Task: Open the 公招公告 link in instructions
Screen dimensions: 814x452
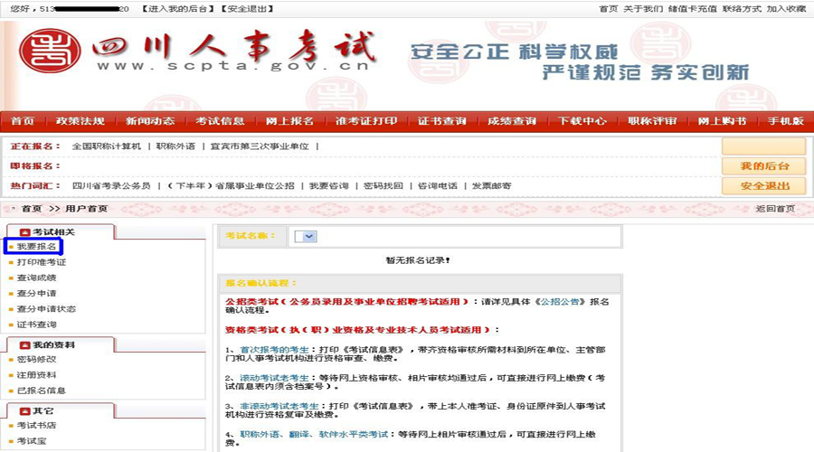Action: [x=563, y=301]
